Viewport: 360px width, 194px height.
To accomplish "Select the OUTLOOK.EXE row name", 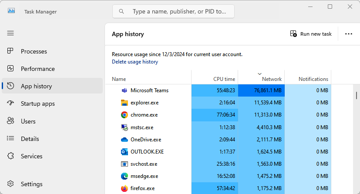I will pyautogui.click(x=147, y=152).
